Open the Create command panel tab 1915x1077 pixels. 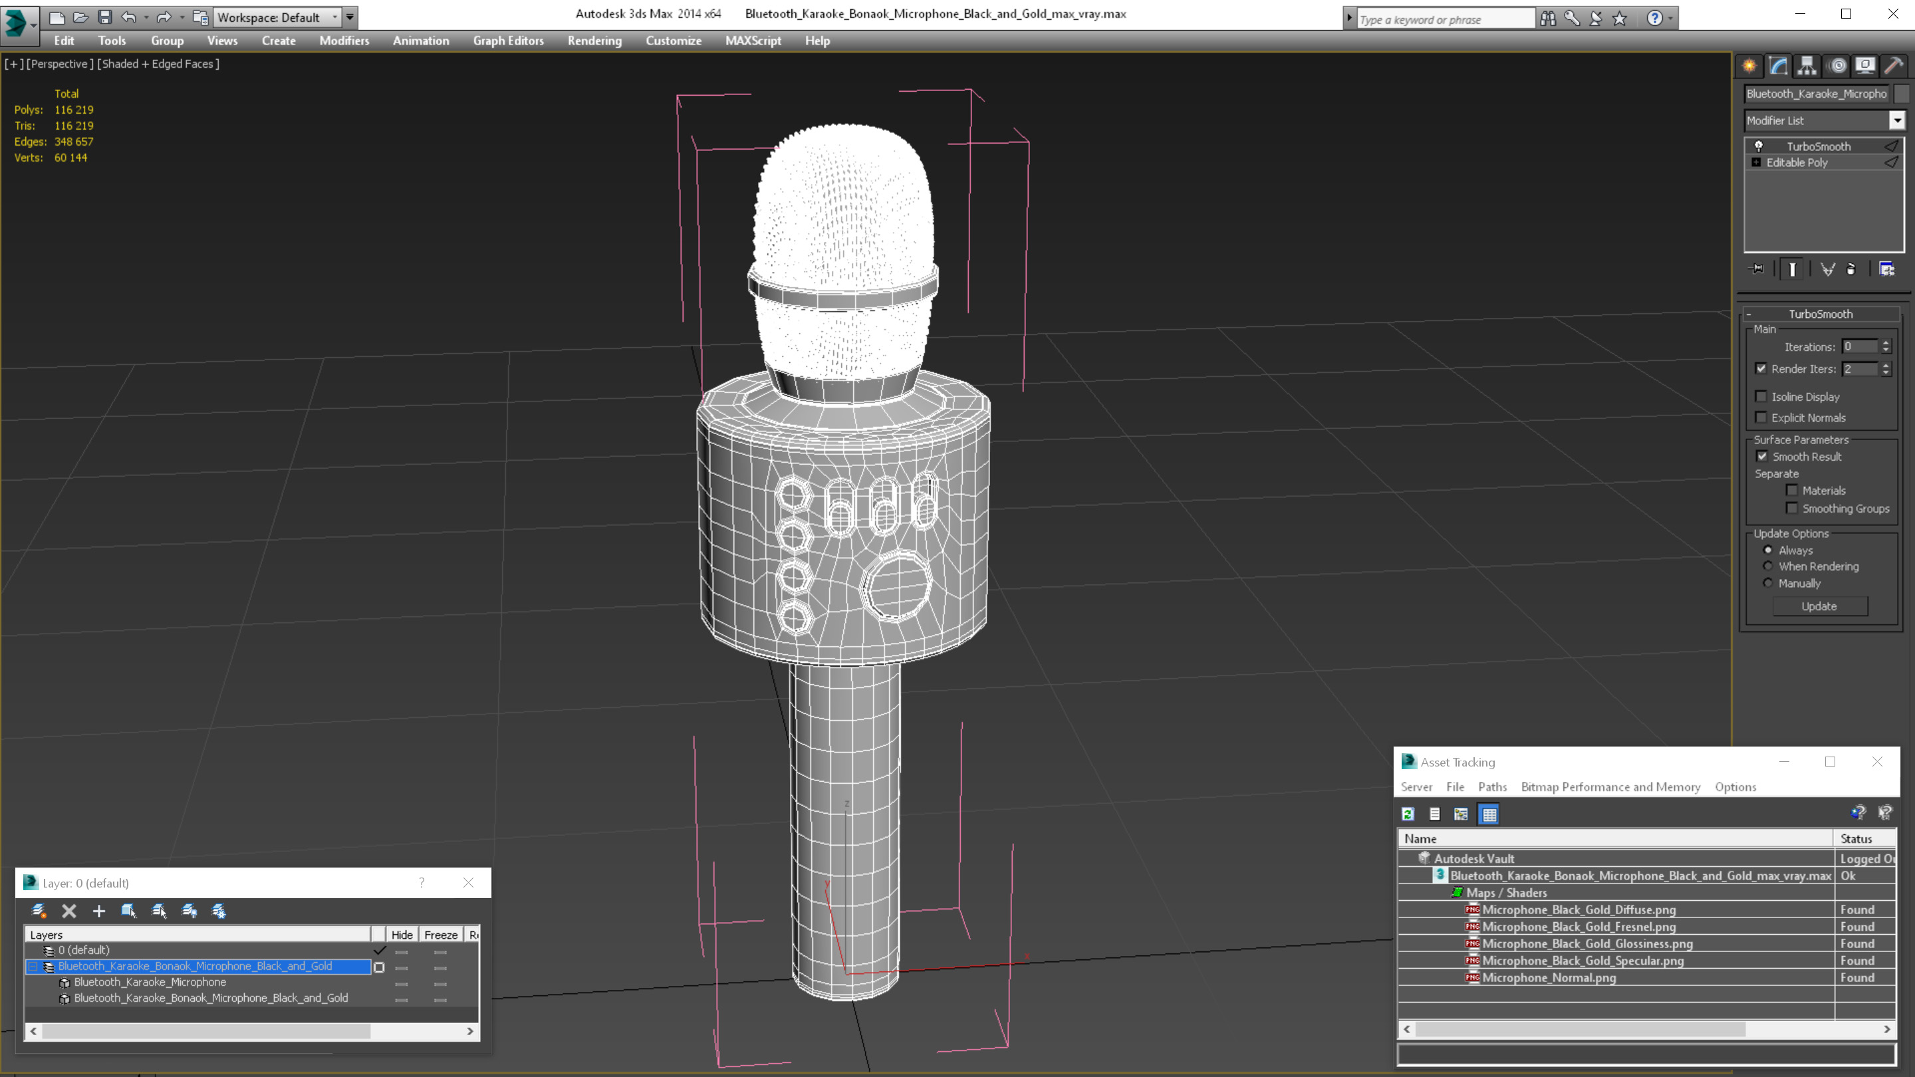tap(1749, 66)
